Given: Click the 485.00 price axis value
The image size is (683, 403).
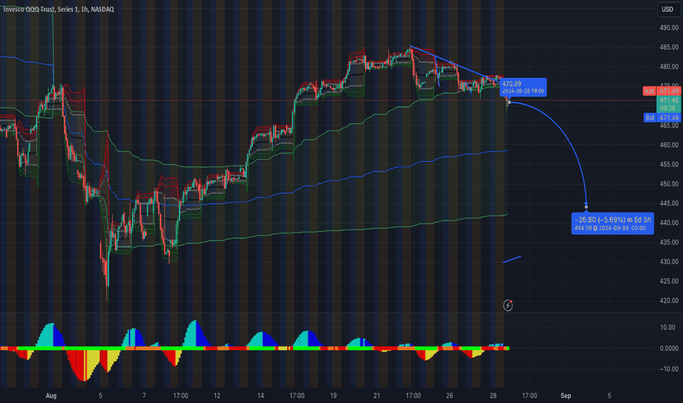Looking at the screenshot, I should pos(668,47).
